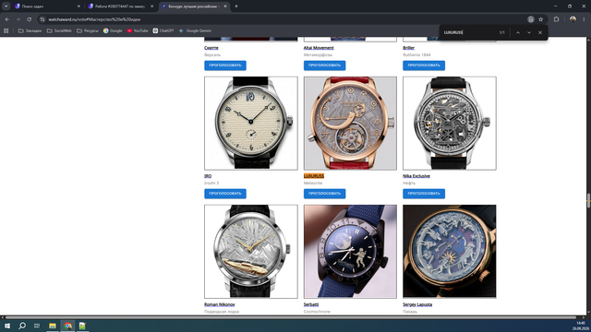Image resolution: width=591 pixels, height=332 pixels.
Task: Open the Скорпе brand link
Action: [211, 48]
